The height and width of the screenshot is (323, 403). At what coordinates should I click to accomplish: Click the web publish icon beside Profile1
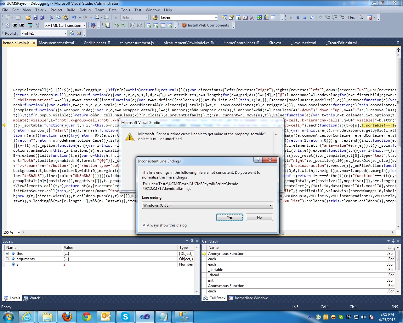[72, 33]
